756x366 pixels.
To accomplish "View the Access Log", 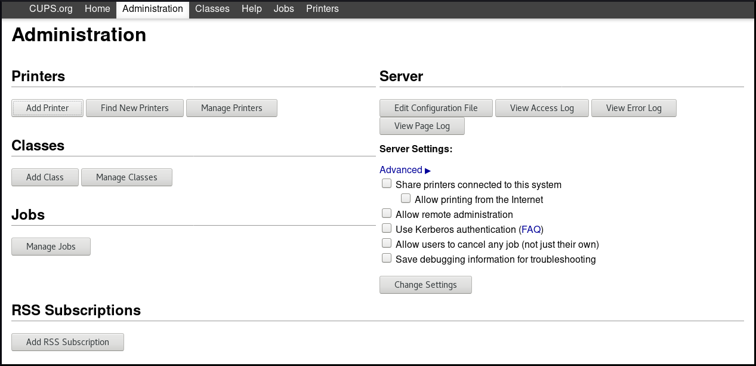I will (542, 108).
